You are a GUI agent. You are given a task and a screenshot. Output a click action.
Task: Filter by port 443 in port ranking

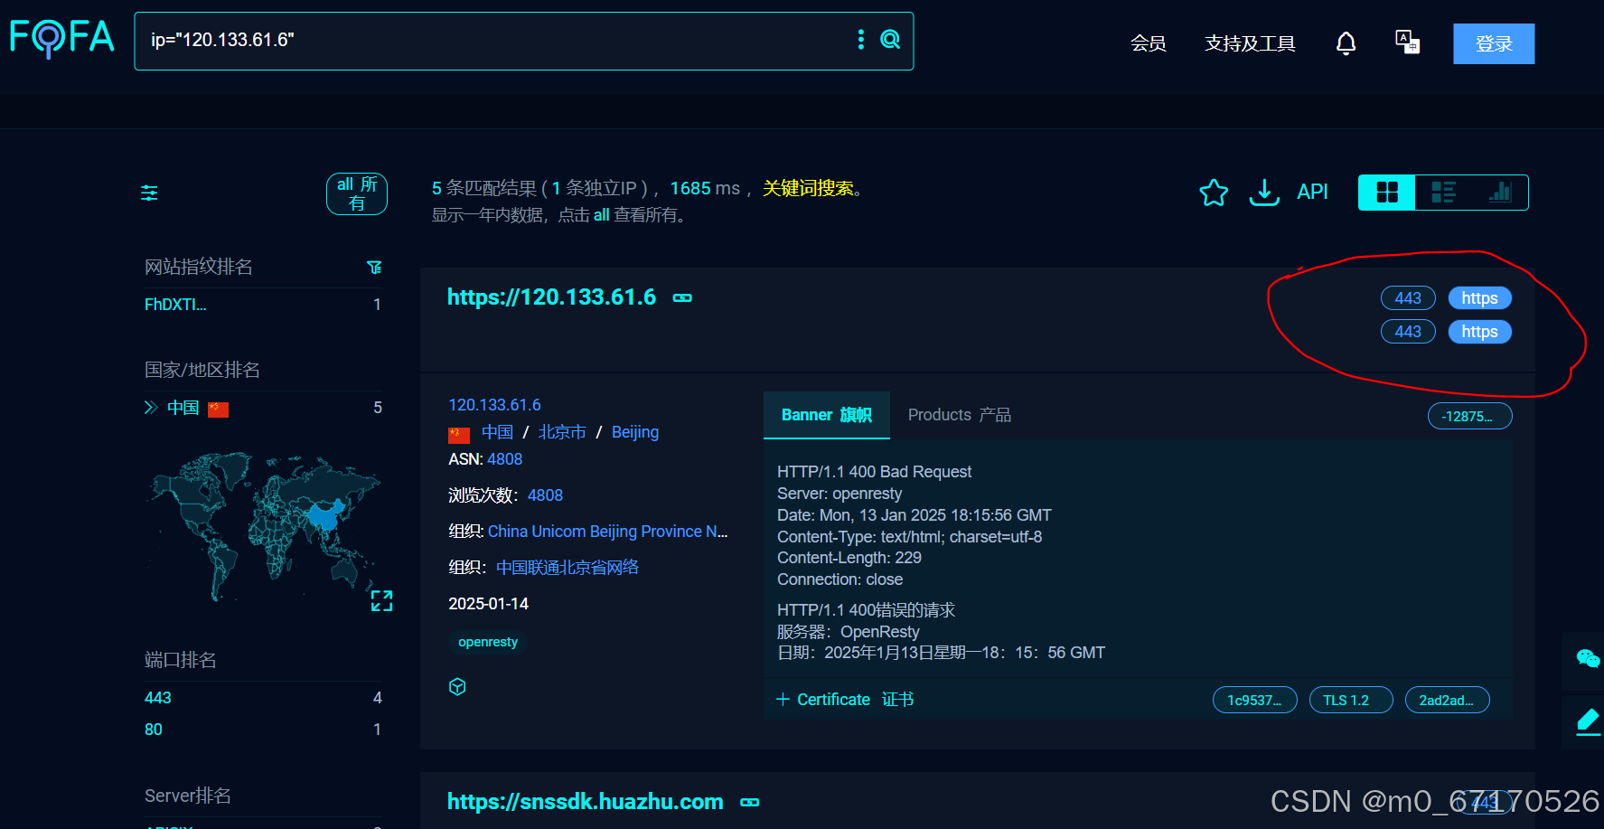click(158, 698)
